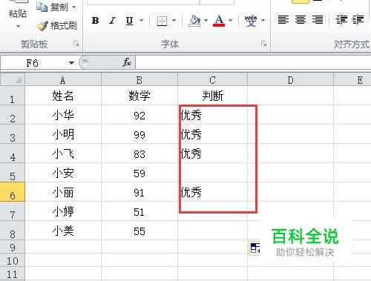Expand phonetic guide dropdown arrow
Image resolution: width=371 pixels, height=281 pixels.
[263, 21]
